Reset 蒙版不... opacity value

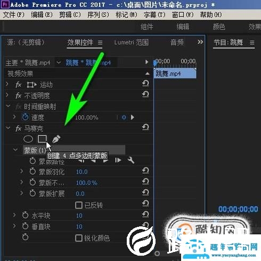pyautogui.click(x=145, y=182)
